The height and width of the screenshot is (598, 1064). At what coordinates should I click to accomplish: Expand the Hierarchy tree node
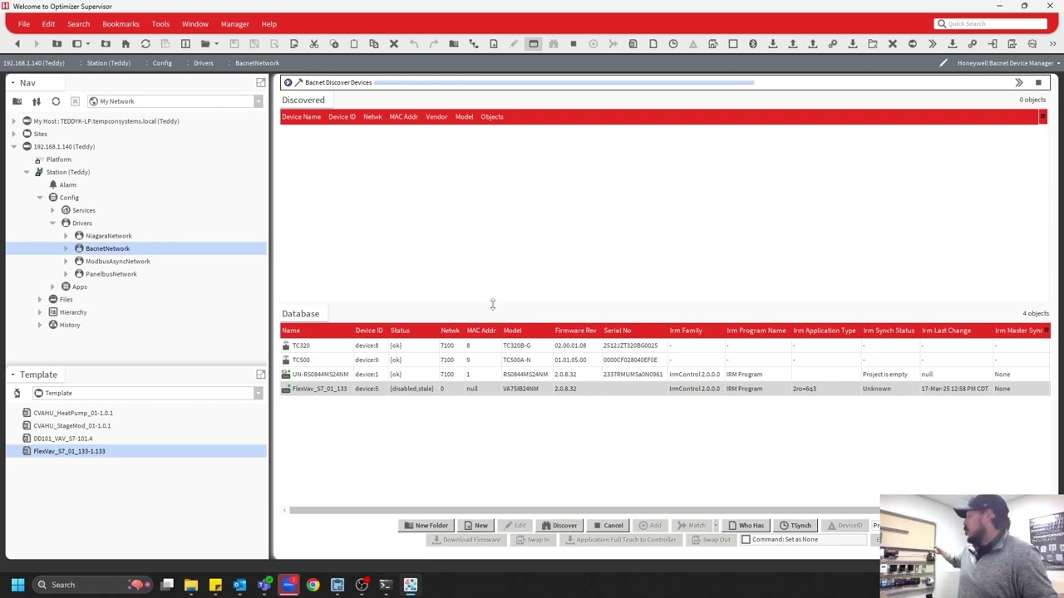(40, 312)
